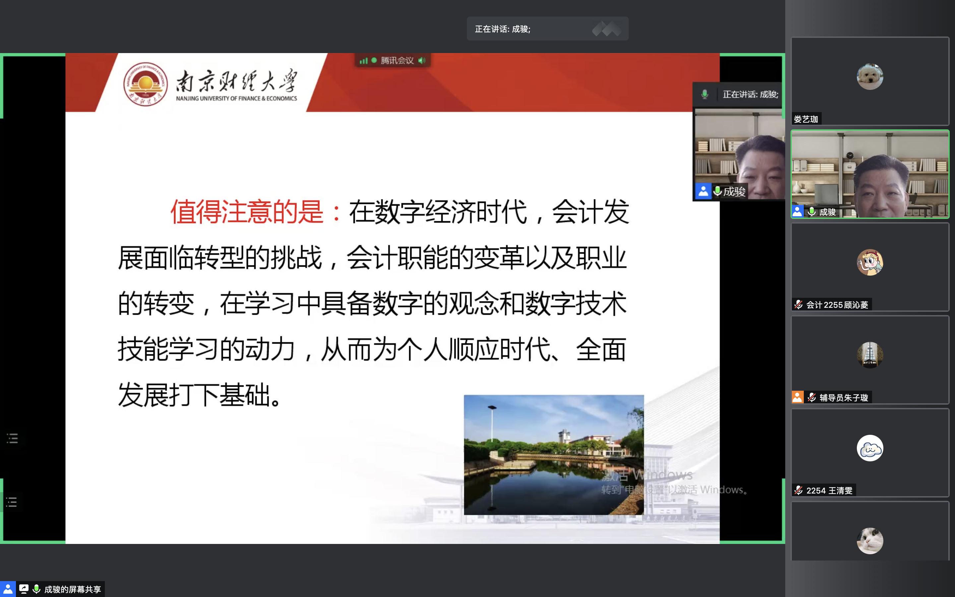The width and height of the screenshot is (955, 597).
Task: Click the cat avatar participant tile
Action: tap(870, 541)
